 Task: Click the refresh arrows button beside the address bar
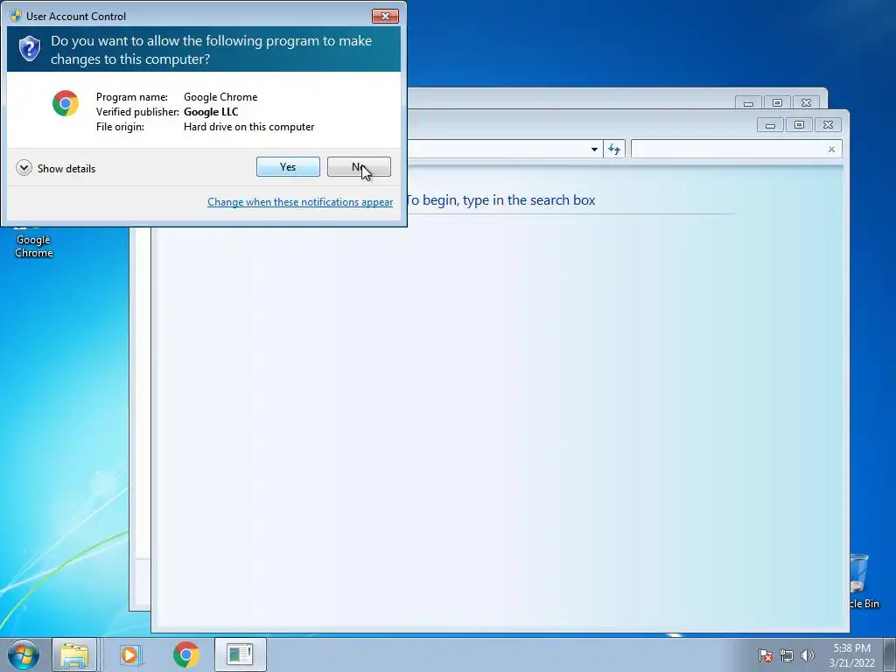click(614, 149)
